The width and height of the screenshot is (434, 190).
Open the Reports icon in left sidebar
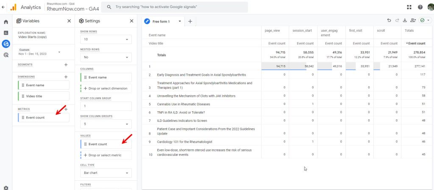[x=6, y=33]
